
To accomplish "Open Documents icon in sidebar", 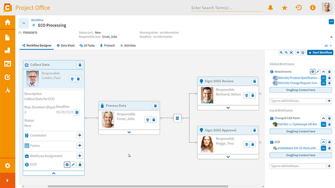I will point(7,37).
